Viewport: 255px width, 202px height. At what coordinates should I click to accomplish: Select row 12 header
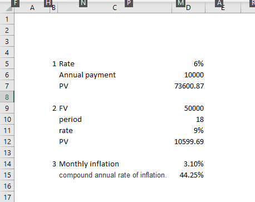point(7,141)
